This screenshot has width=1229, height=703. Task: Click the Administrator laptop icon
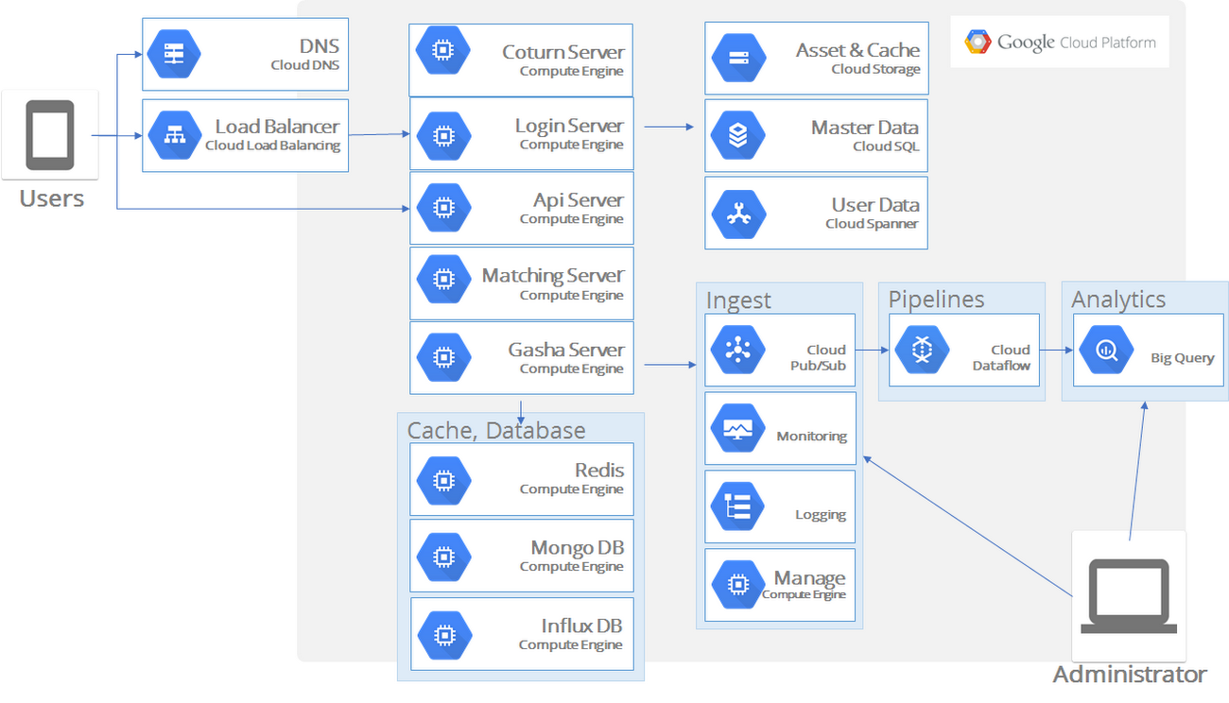[1130, 597]
